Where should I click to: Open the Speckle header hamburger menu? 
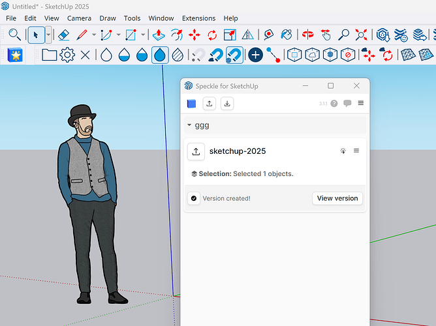pos(361,103)
